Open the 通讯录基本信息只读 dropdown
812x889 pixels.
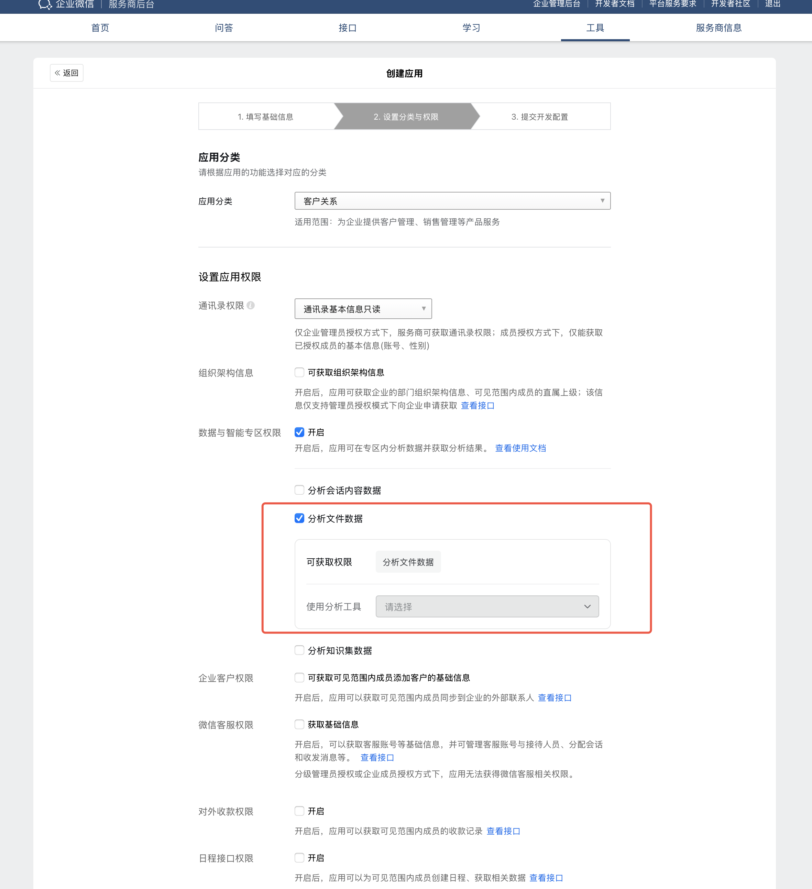[x=363, y=309]
